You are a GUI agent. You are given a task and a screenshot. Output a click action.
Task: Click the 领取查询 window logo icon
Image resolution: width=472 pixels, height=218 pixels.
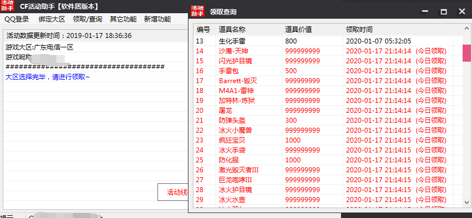[198, 12]
